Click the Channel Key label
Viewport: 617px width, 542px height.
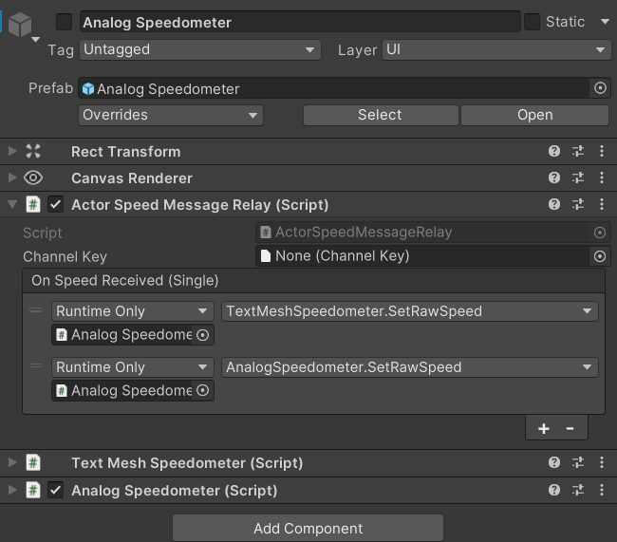65,256
